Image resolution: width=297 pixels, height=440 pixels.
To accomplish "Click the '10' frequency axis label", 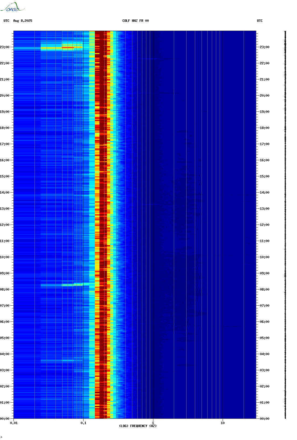I will coord(223,423).
